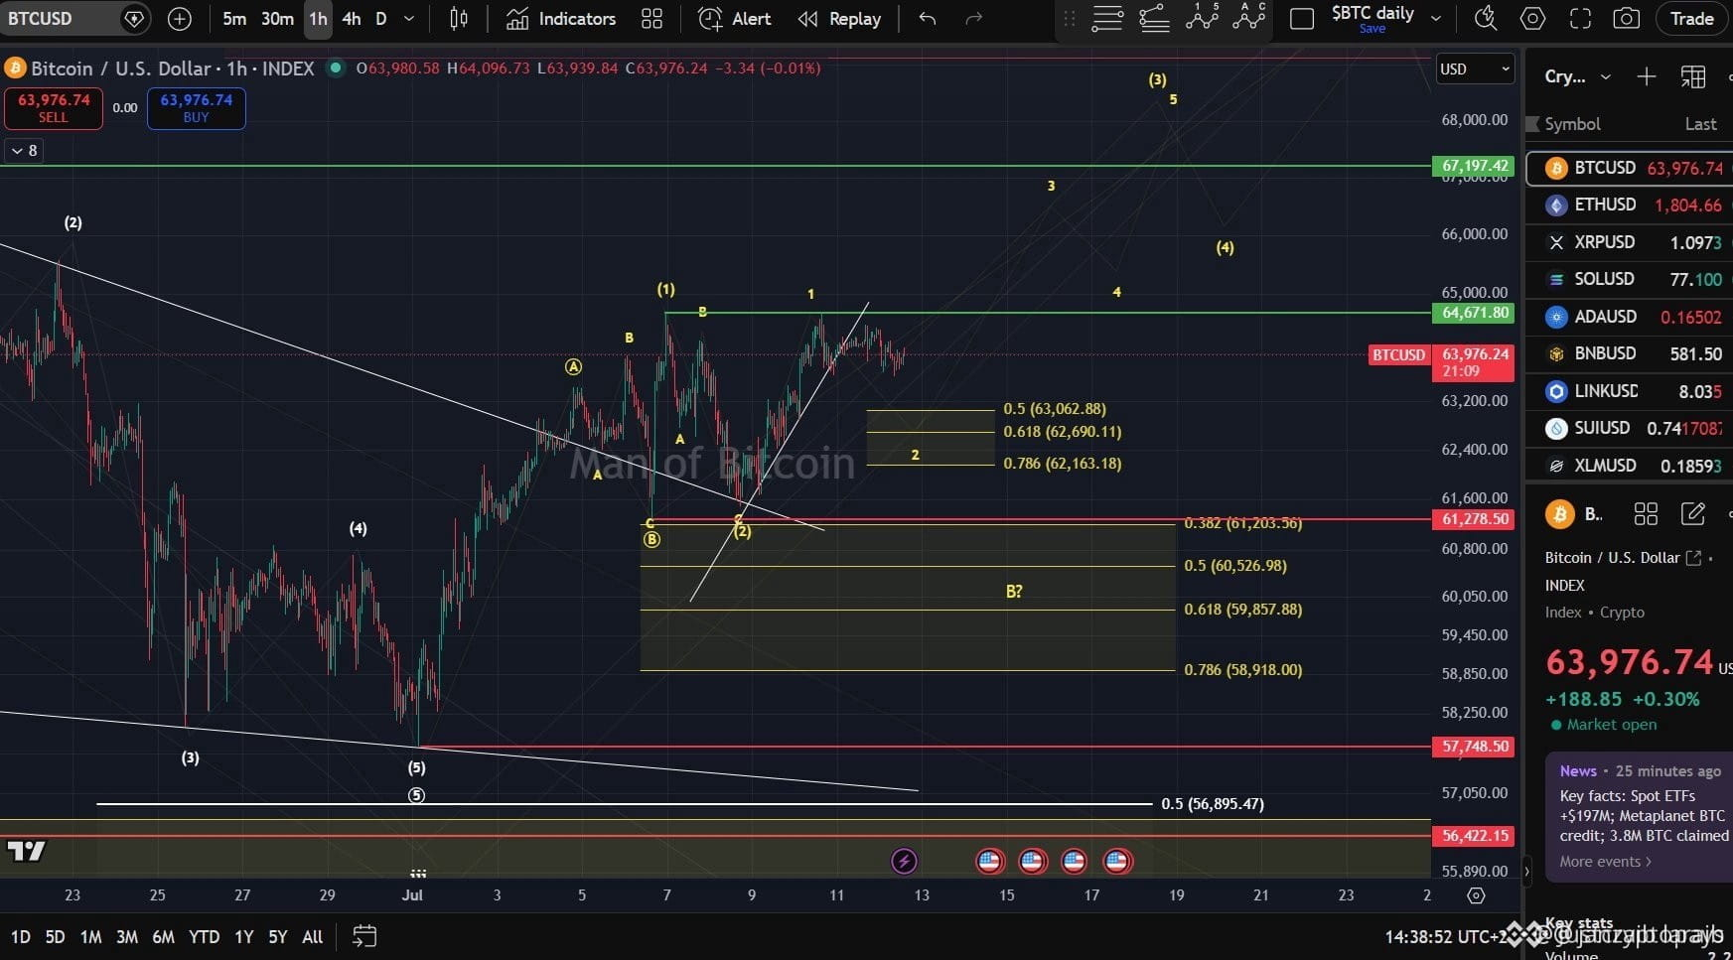This screenshot has height=960, width=1733.
Task: Select the 5m timeframe
Action: 234,19
